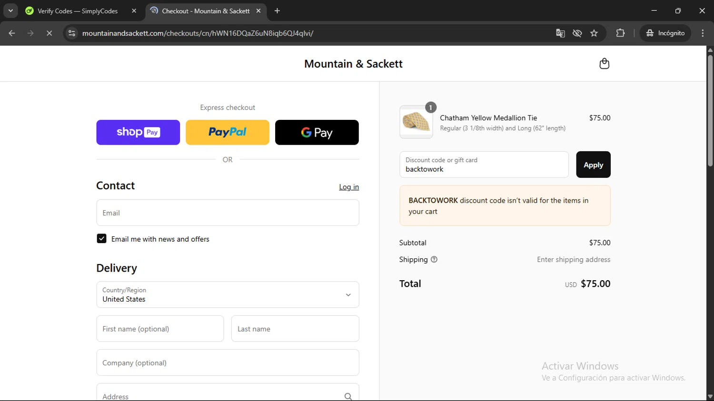The height and width of the screenshot is (401, 714).
Task: Click the browser forward arrow
Action: (30, 33)
